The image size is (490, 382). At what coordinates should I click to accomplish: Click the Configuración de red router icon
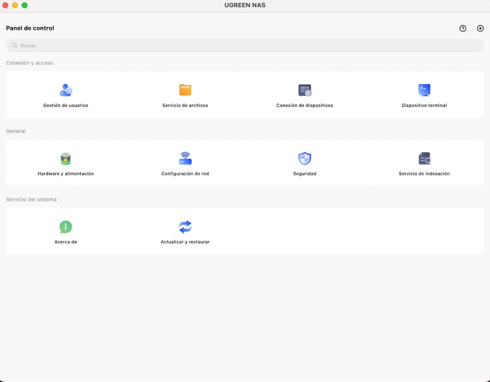[x=185, y=158]
